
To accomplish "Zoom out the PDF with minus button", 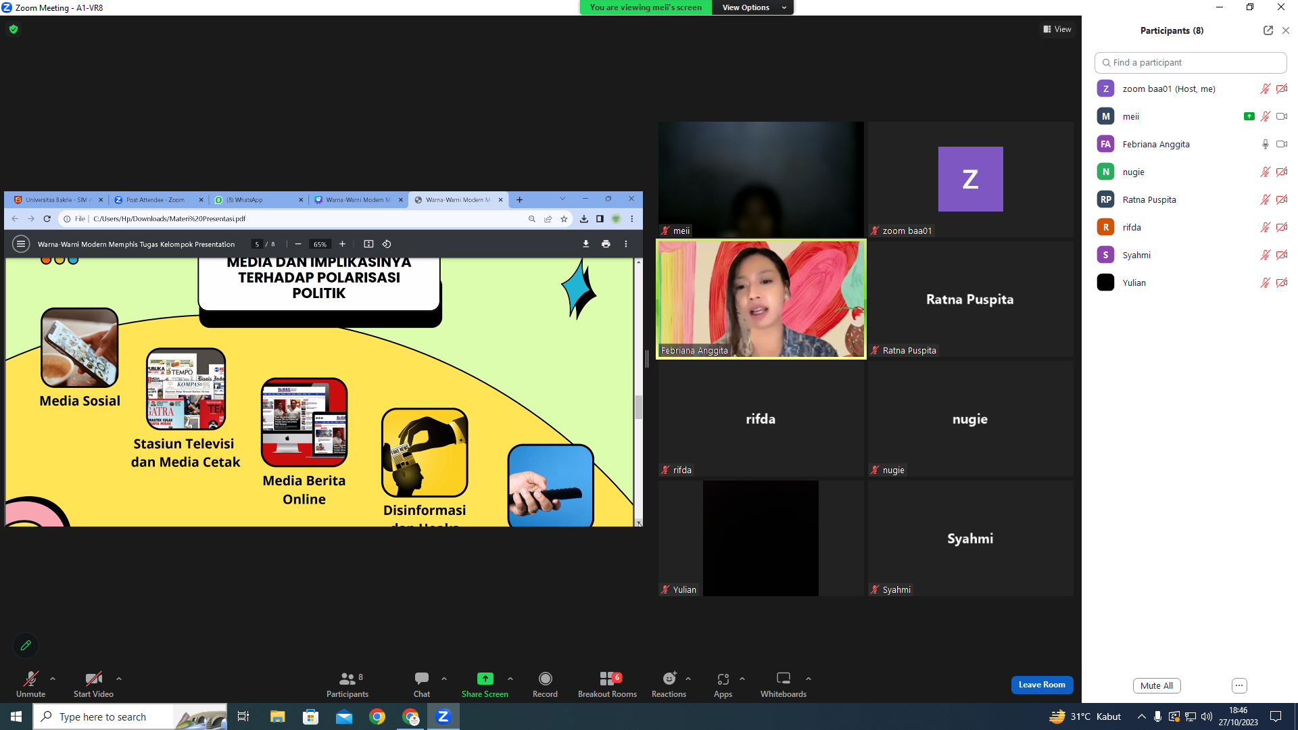I will tap(298, 244).
